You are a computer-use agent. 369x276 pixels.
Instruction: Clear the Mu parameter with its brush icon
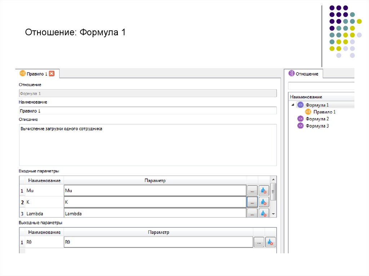[264, 191]
